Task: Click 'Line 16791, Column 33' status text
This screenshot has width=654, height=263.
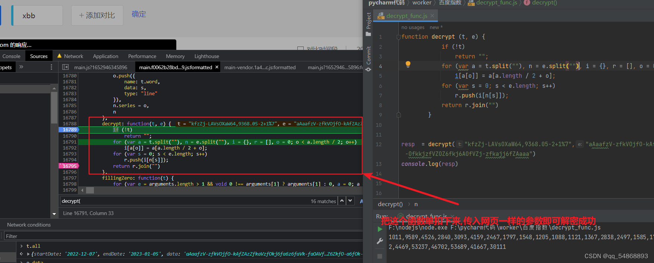Action: pos(88,213)
